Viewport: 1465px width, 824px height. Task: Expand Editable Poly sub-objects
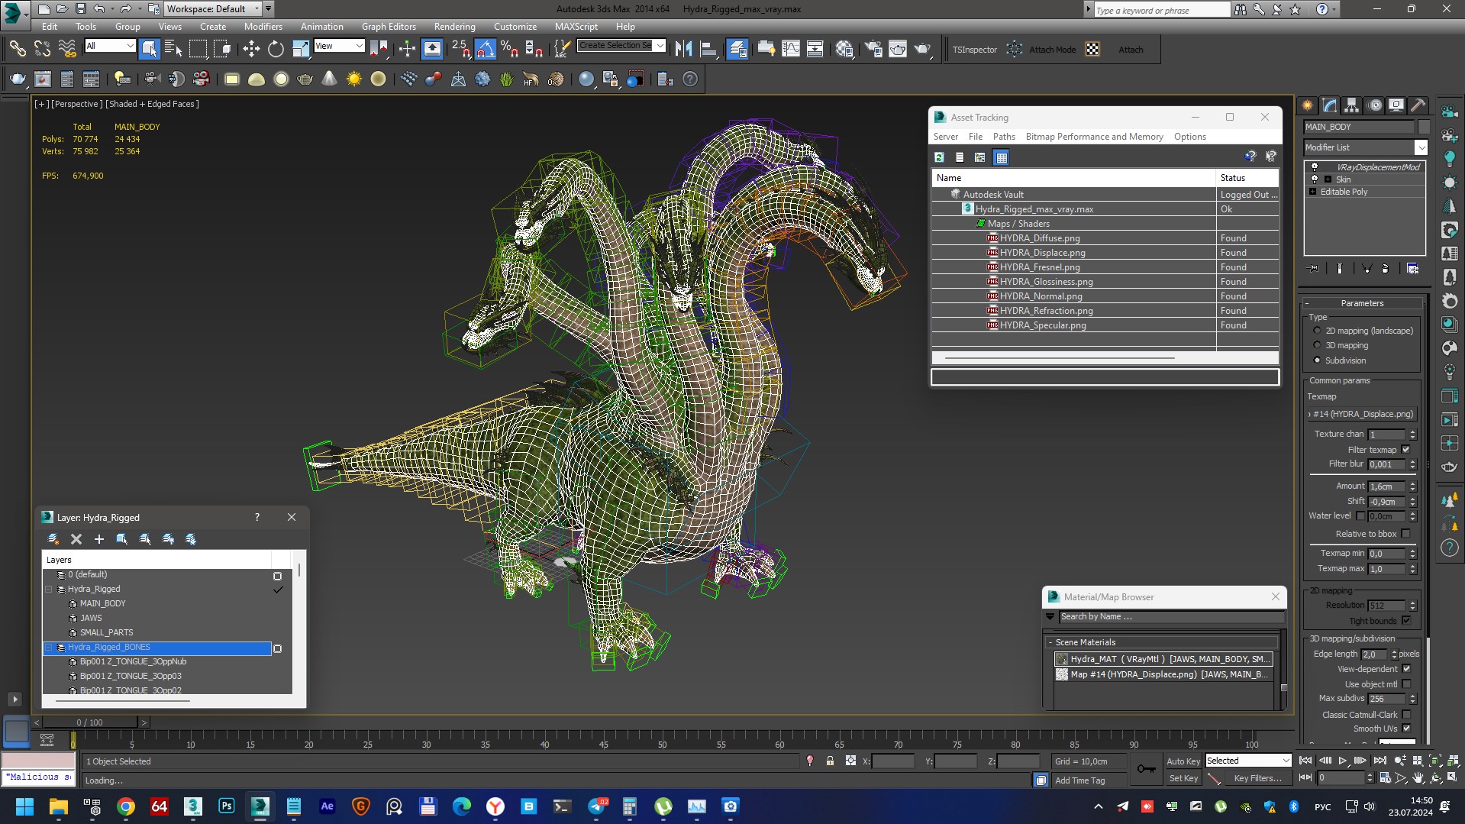pyautogui.click(x=1313, y=192)
